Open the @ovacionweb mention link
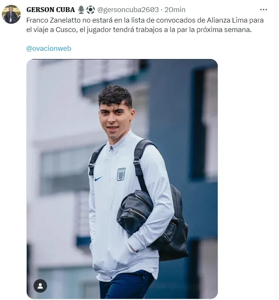 (49, 49)
